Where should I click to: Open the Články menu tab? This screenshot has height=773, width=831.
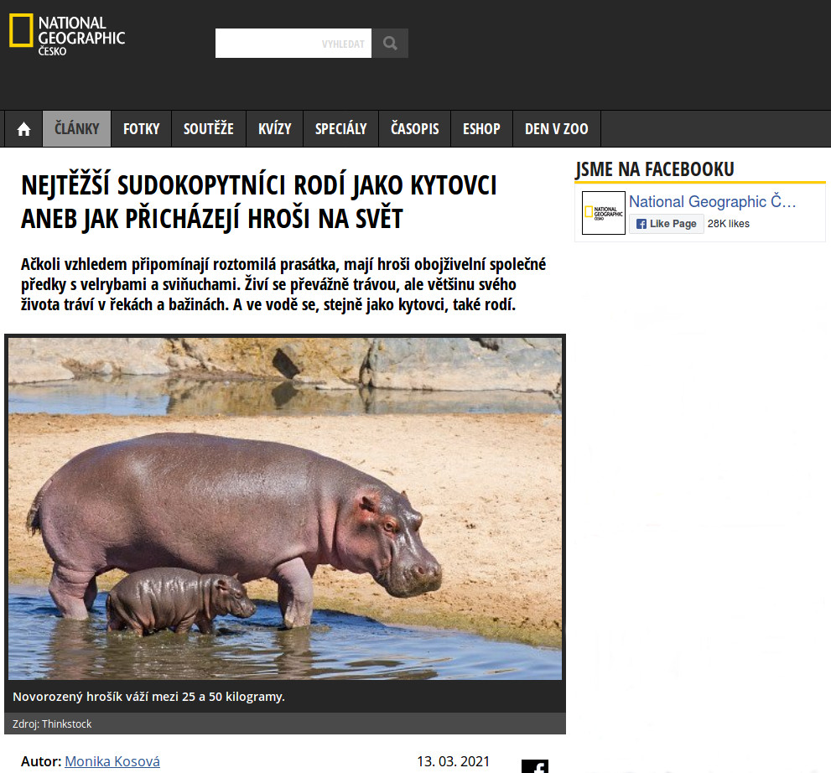pyautogui.click(x=77, y=129)
